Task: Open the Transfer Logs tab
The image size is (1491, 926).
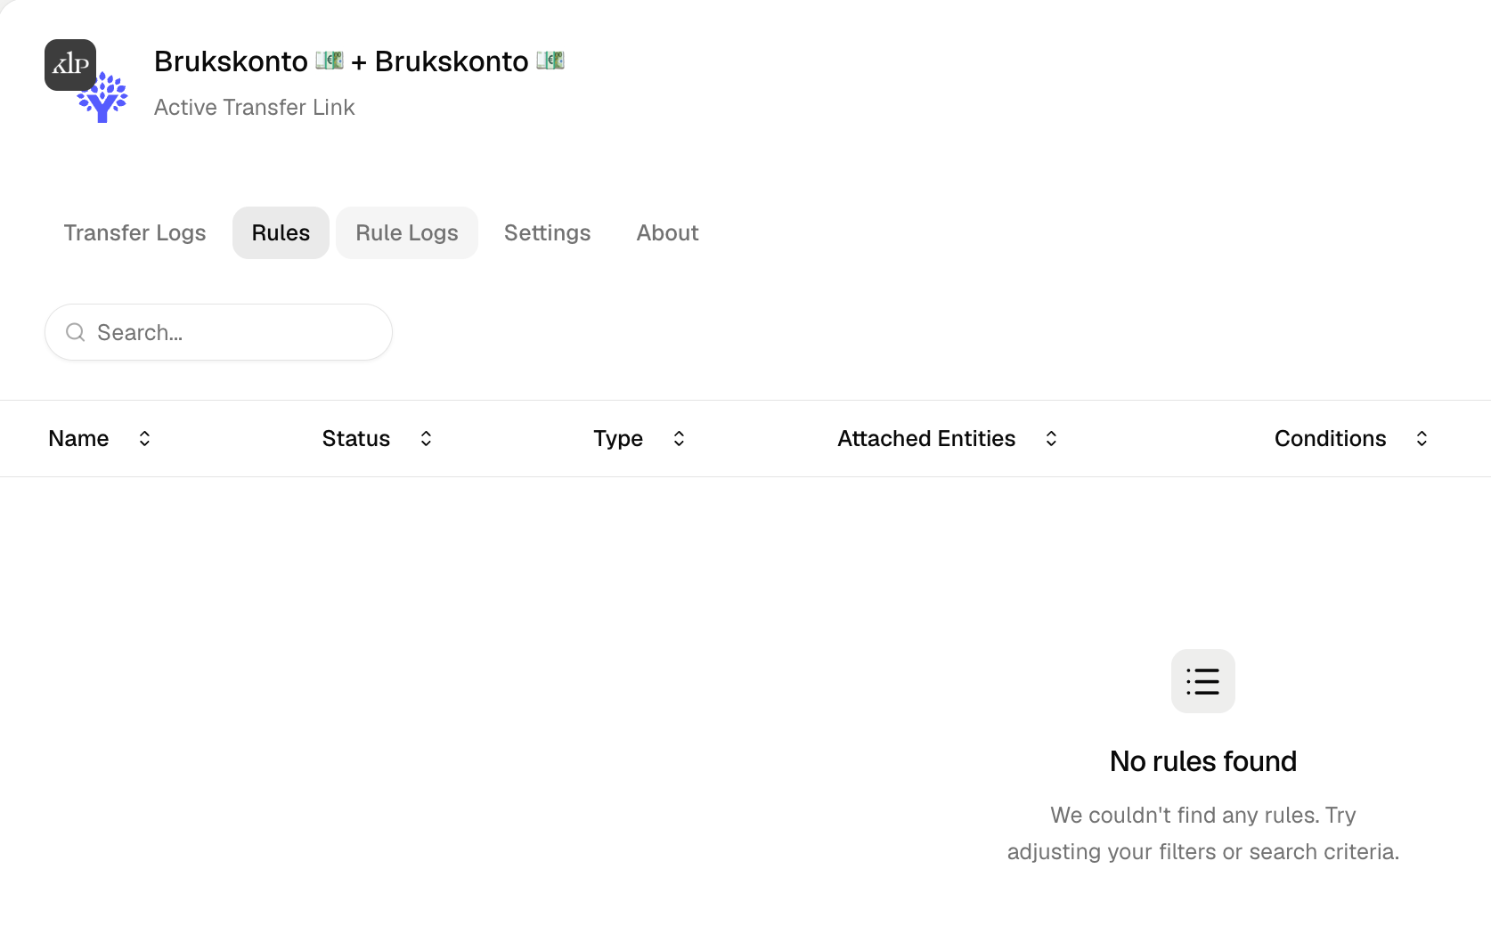Action: (134, 232)
